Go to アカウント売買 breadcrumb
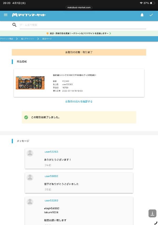The height and width of the screenshot is (225, 158). pyautogui.click(x=6, y=39)
